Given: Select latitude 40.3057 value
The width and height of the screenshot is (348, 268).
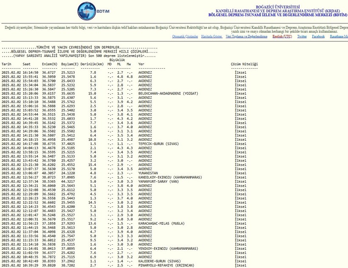Looking at the screenshot, I should pos(49,173).
